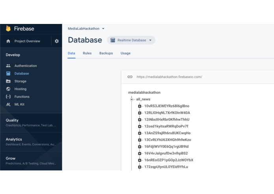The image size is (274, 194).
Task: Click the Develop group header
Action: pos(13,55)
